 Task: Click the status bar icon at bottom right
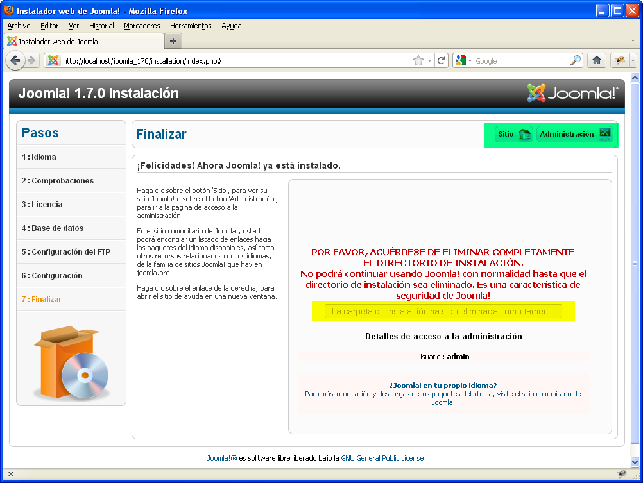pos(622,474)
